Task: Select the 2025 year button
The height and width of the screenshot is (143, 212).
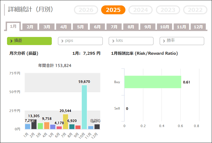Action: (113, 10)
